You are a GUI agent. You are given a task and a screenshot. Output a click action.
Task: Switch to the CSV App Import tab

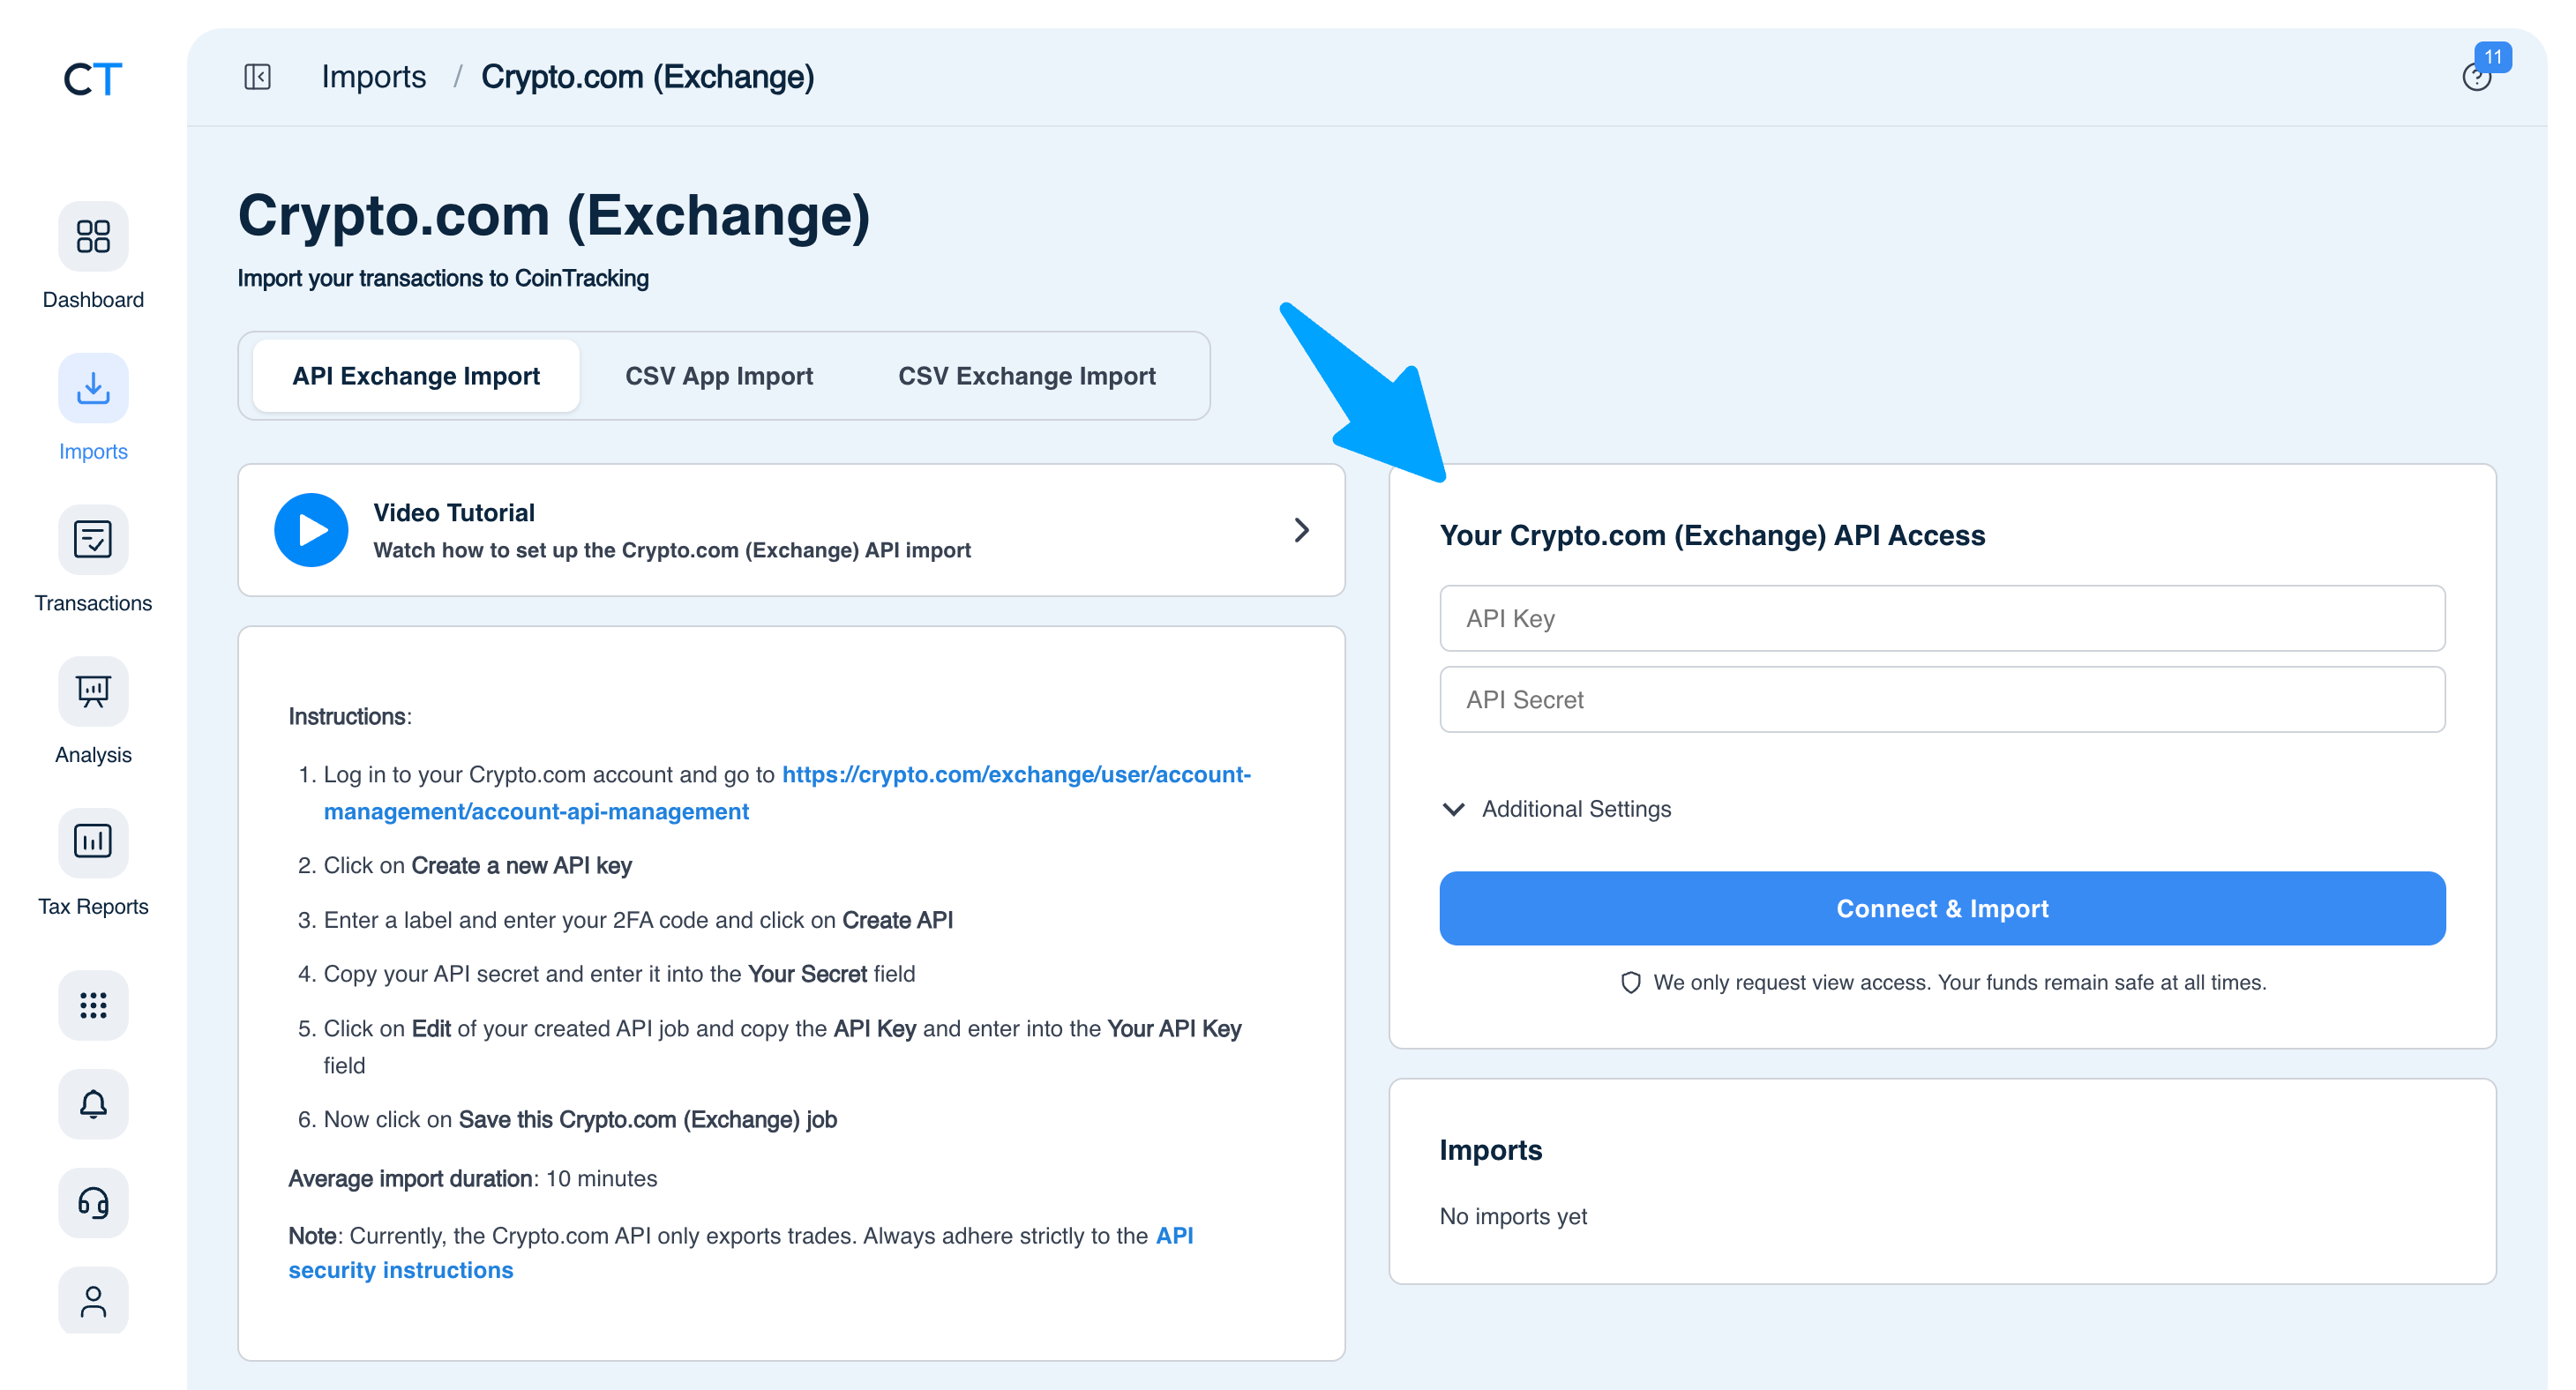click(719, 376)
